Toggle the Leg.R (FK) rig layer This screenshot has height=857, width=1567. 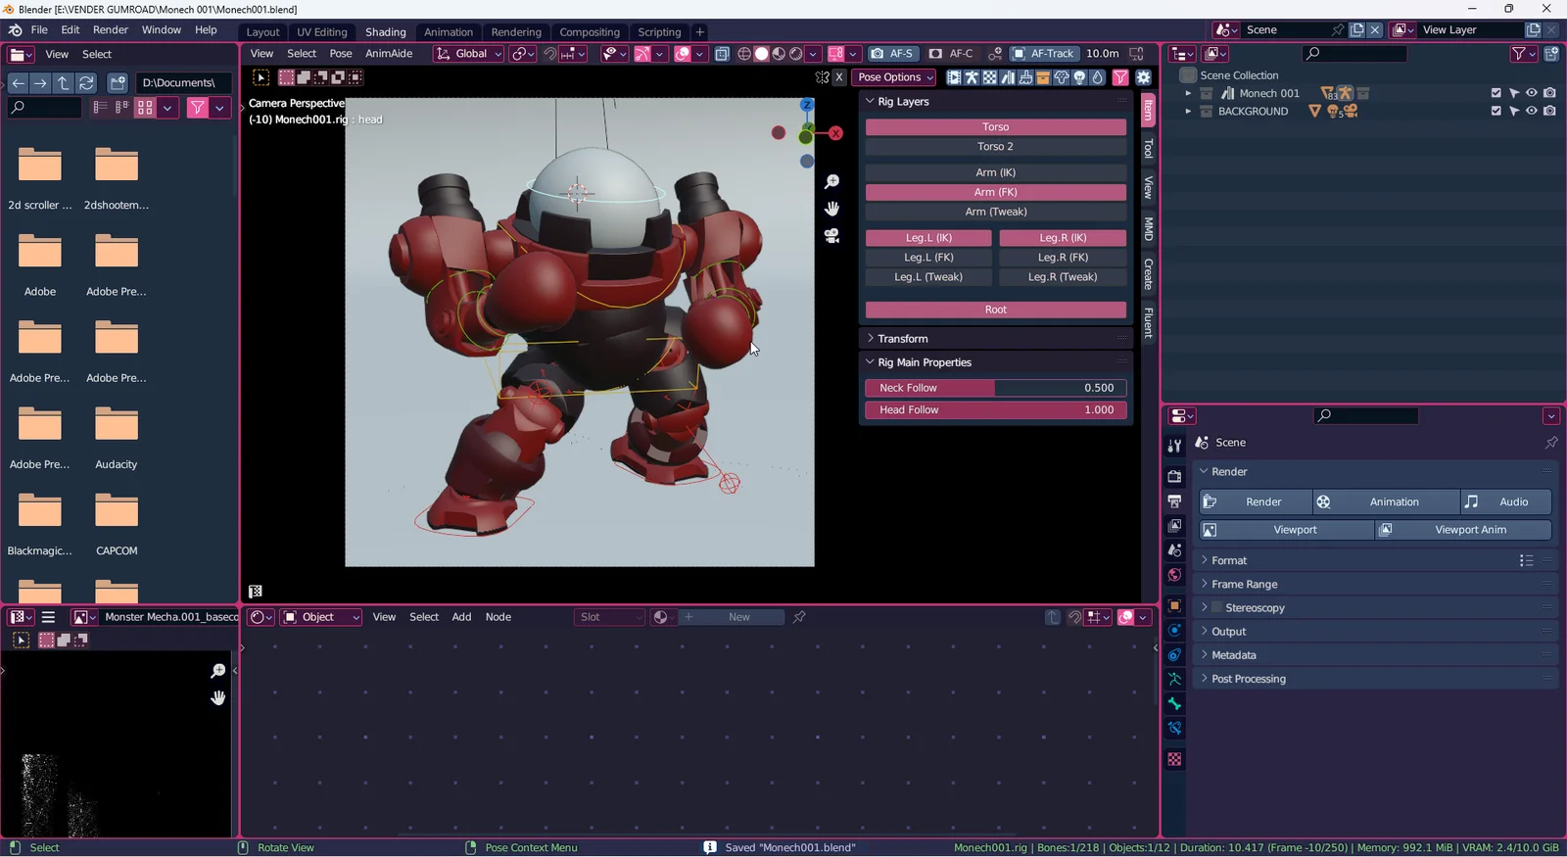coord(1063,258)
